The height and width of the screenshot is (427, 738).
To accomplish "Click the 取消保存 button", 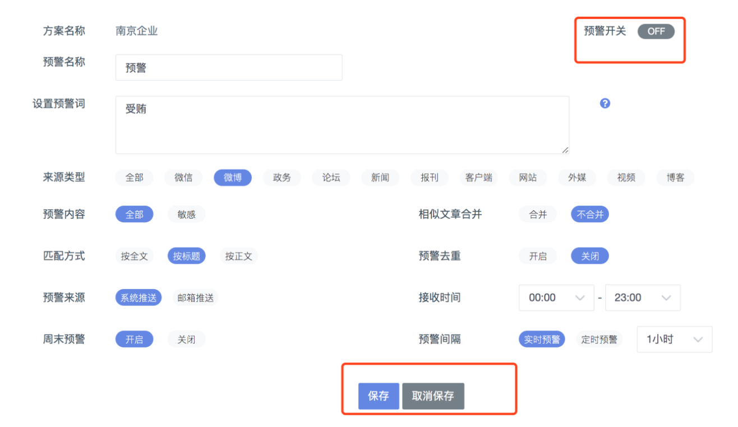I will pyautogui.click(x=433, y=396).
